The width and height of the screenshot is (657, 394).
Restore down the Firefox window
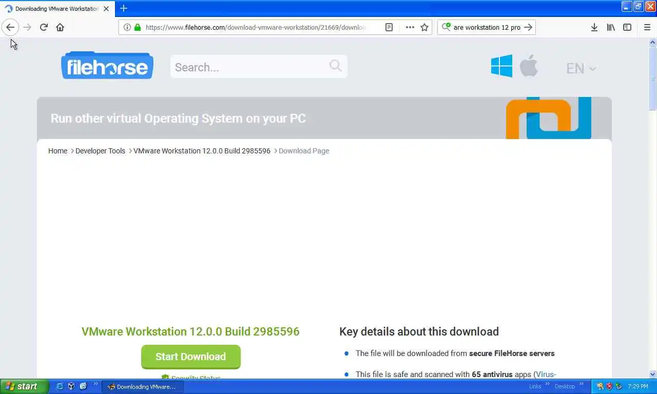click(x=639, y=6)
